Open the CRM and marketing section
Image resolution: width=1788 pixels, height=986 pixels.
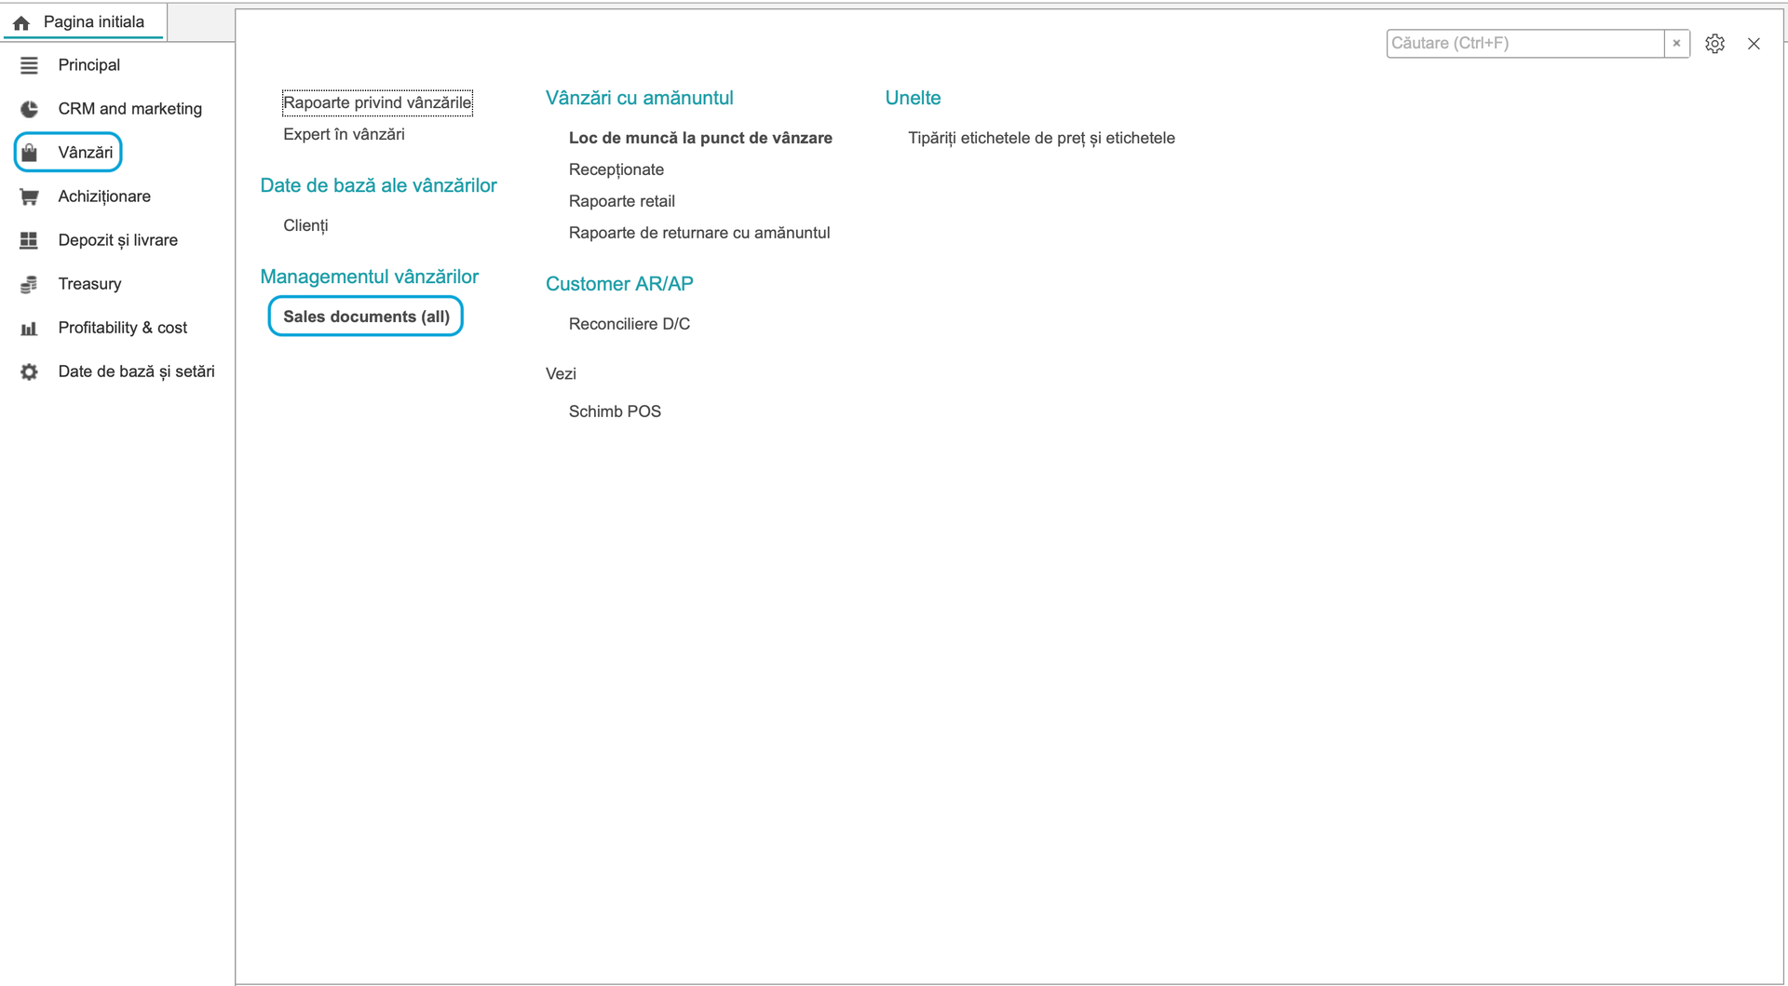129,109
